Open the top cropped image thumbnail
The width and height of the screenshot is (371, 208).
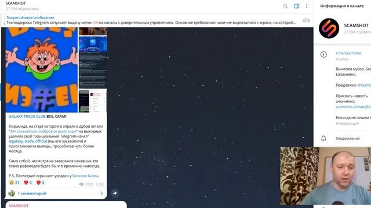(93, 31)
